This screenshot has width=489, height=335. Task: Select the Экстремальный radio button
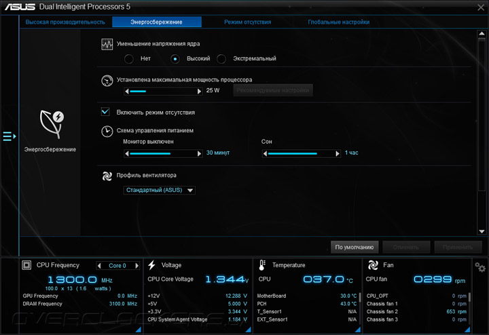[221, 59]
